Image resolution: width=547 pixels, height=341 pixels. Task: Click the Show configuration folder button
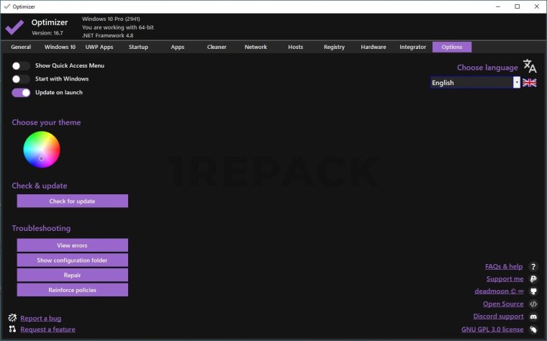pyautogui.click(x=72, y=260)
